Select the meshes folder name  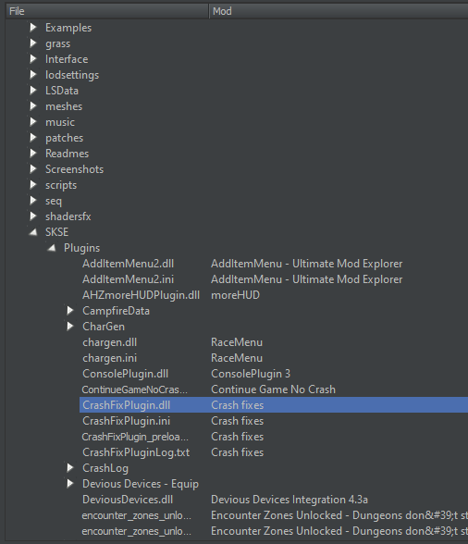[x=64, y=106]
